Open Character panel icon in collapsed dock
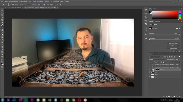Image resolution: width=183 pixels, height=102 pixels. point(146,28)
